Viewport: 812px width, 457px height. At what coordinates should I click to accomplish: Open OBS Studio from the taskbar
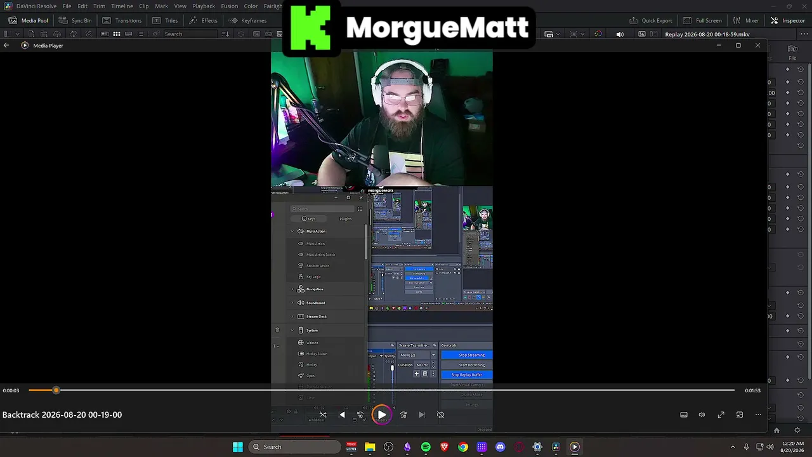click(389, 447)
